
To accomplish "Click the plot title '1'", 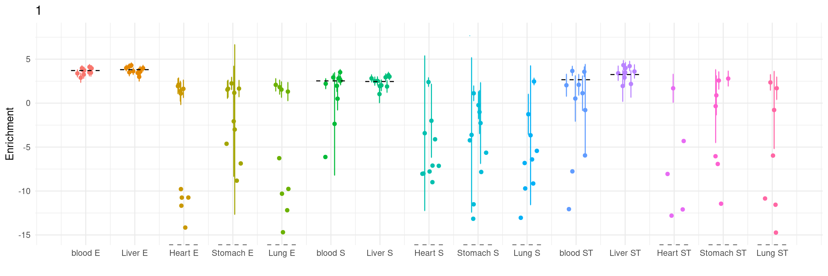I will coord(38,11).
